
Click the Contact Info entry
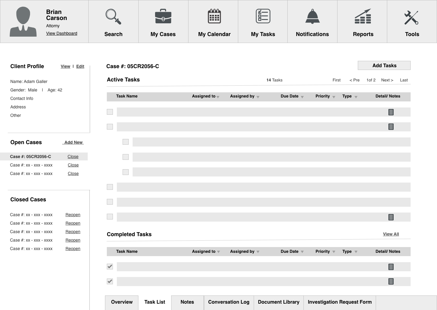[22, 98]
